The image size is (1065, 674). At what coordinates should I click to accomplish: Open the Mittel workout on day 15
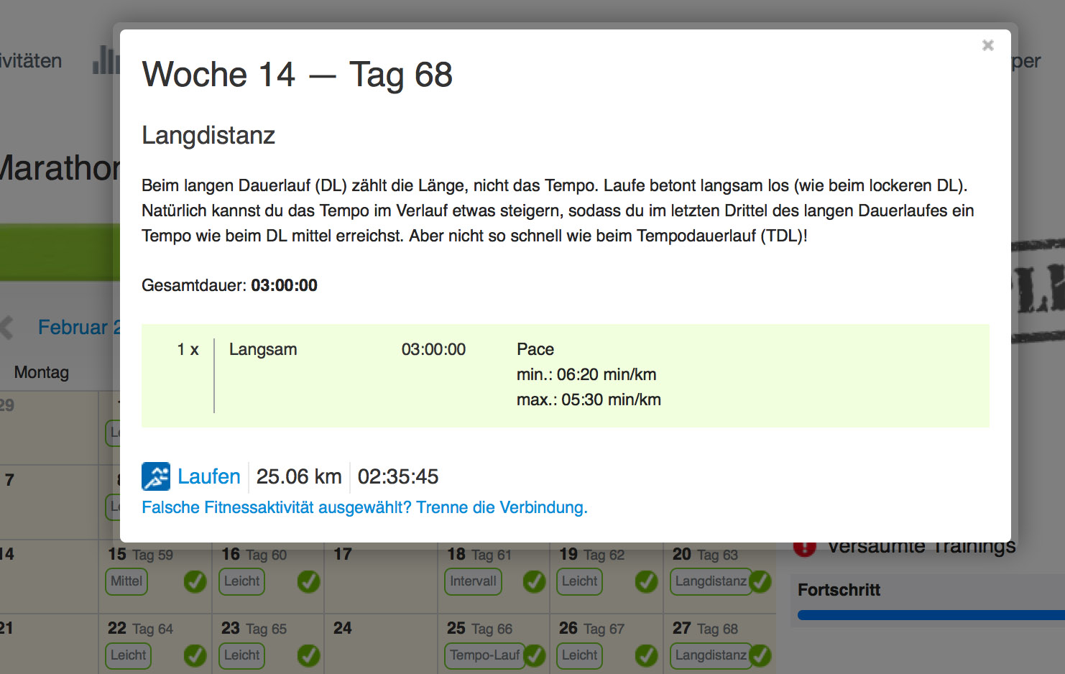click(x=127, y=581)
